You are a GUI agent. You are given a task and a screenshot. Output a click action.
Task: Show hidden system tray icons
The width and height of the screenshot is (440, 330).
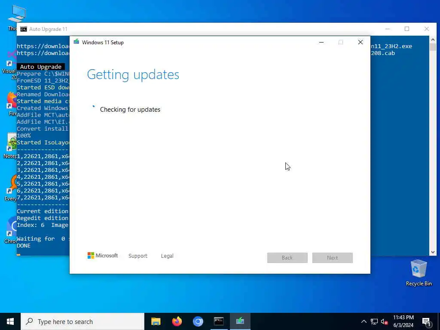point(364,321)
